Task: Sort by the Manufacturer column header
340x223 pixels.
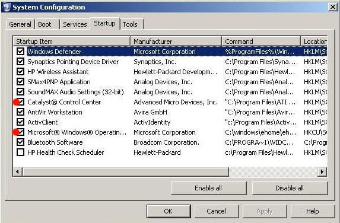Action: [176, 41]
